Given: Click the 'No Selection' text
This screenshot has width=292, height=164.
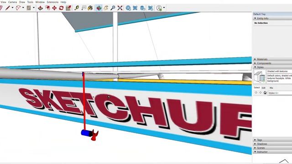Looking at the screenshot, I should (x=261, y=23).
